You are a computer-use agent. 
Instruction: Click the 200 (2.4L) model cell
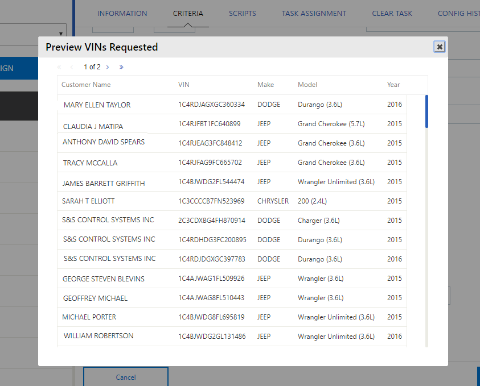click(312, 201)
